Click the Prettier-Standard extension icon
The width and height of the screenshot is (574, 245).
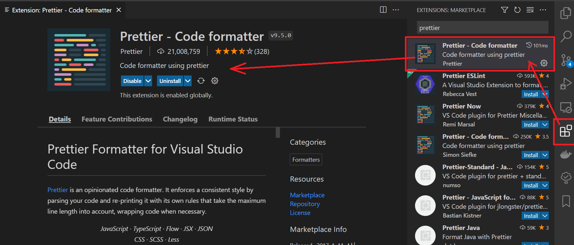click(425, 175)
